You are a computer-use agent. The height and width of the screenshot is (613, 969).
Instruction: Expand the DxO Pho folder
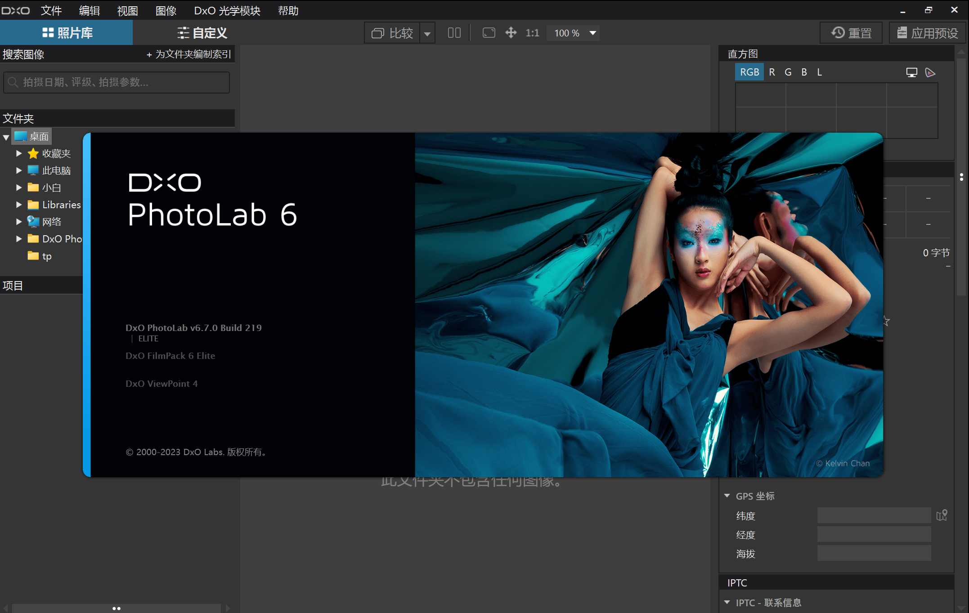19,239
